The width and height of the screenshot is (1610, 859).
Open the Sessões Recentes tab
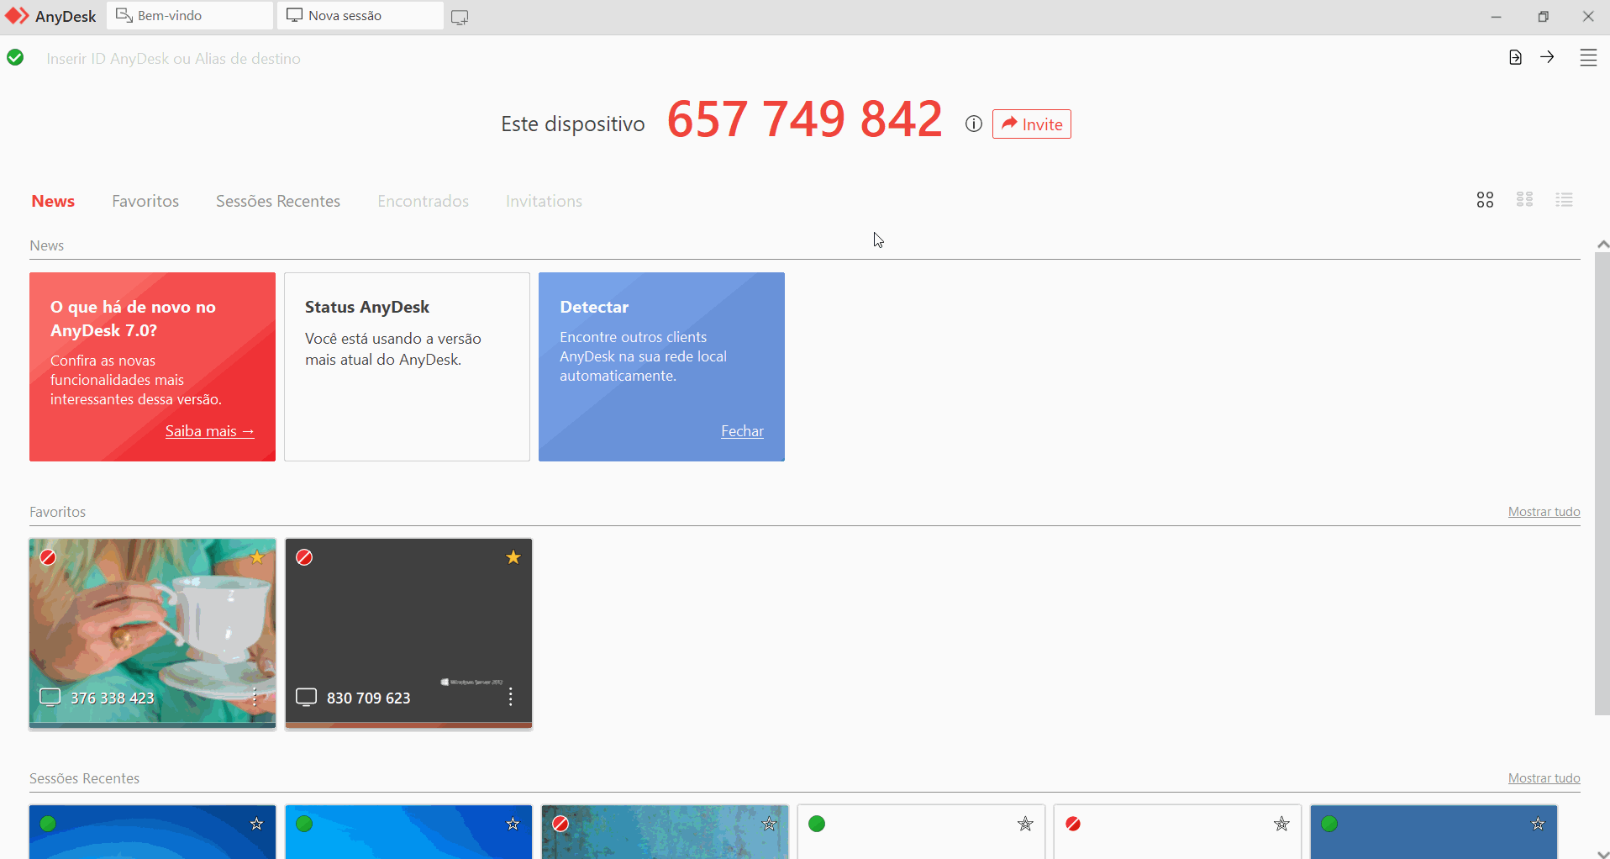click(277, 201)
